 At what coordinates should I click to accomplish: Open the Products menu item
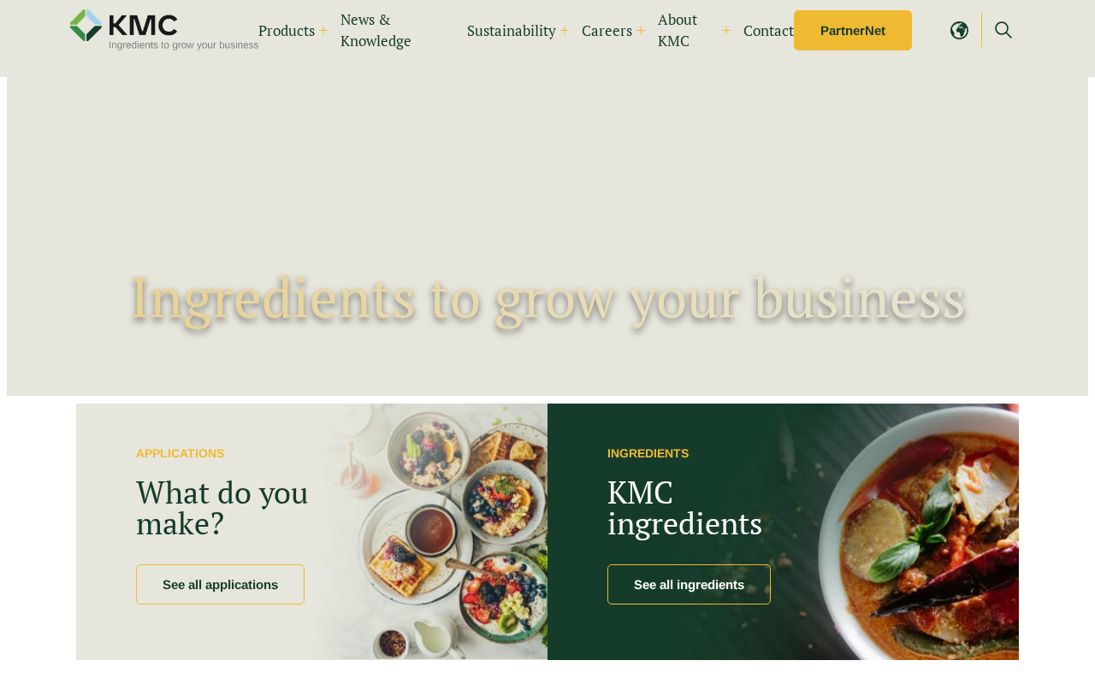[287, 31]
